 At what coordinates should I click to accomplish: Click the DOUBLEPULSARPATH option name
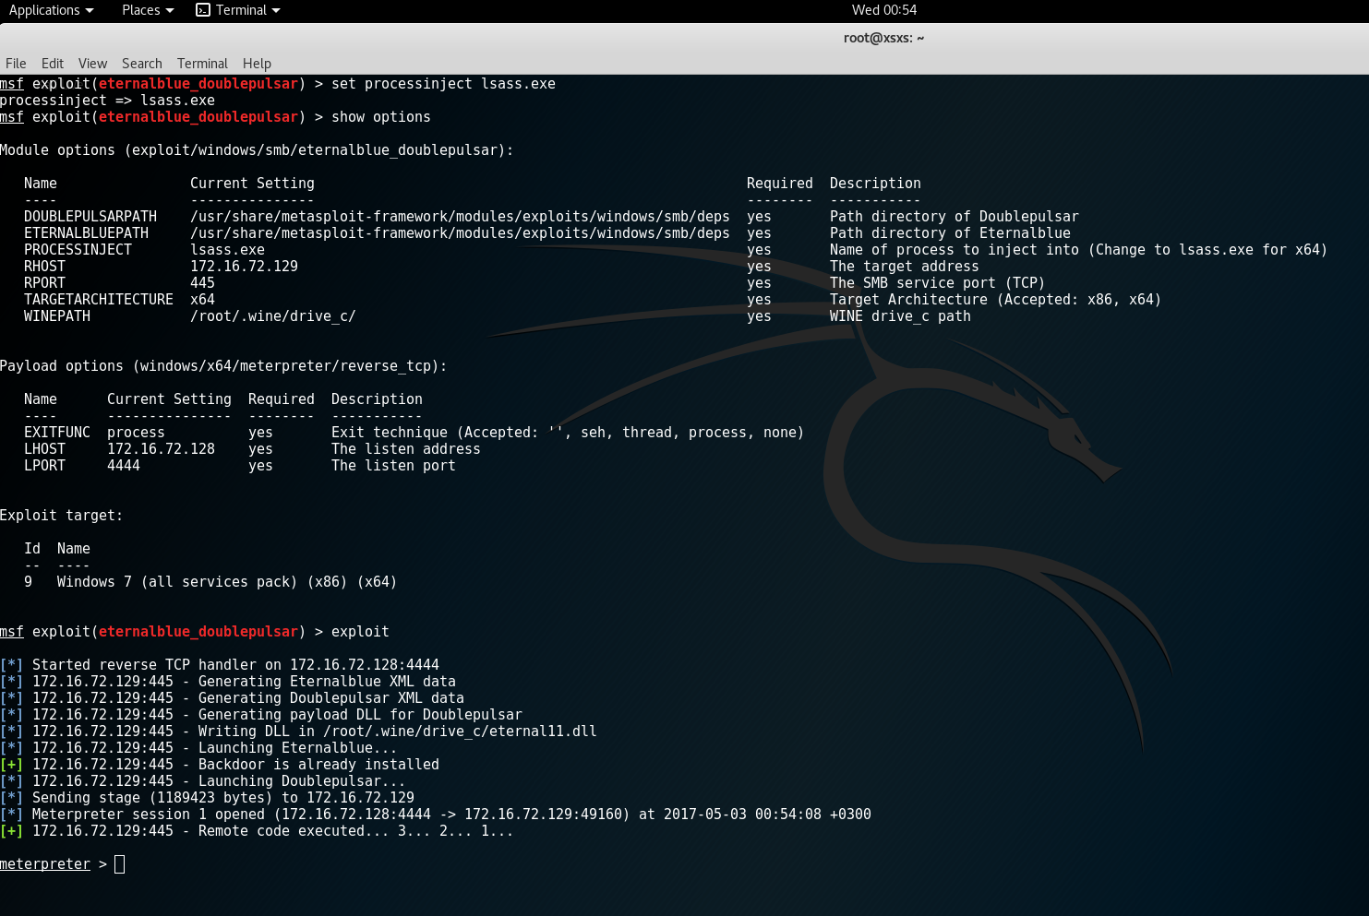point(90,217)
